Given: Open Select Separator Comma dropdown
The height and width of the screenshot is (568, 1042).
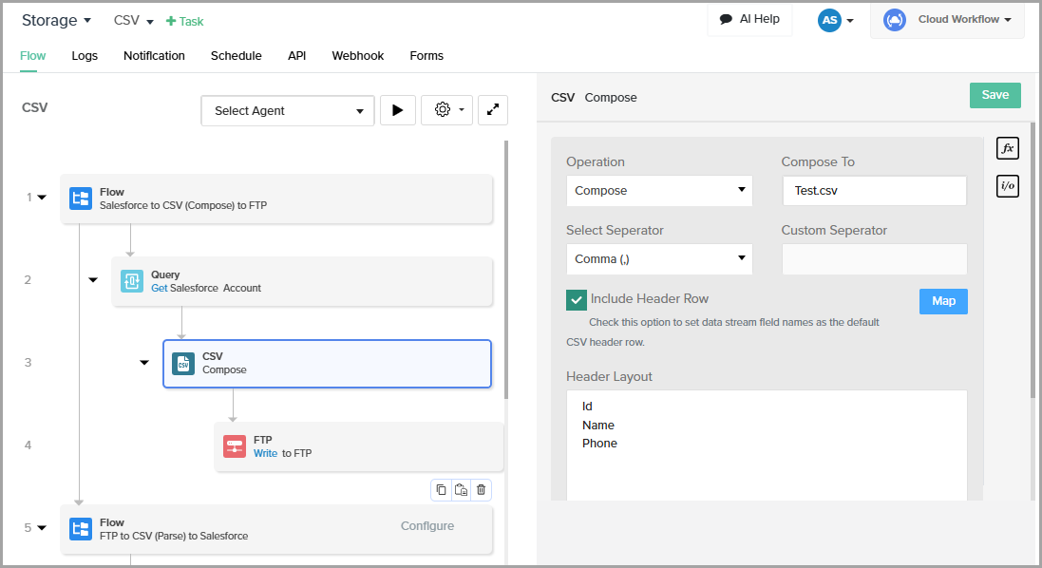Looking at the screenshot, I should [658, 258].
